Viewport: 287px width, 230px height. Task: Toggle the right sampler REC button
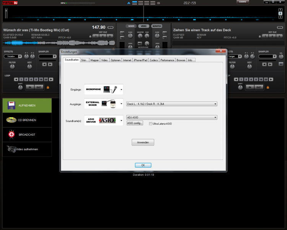pos(281,64)
